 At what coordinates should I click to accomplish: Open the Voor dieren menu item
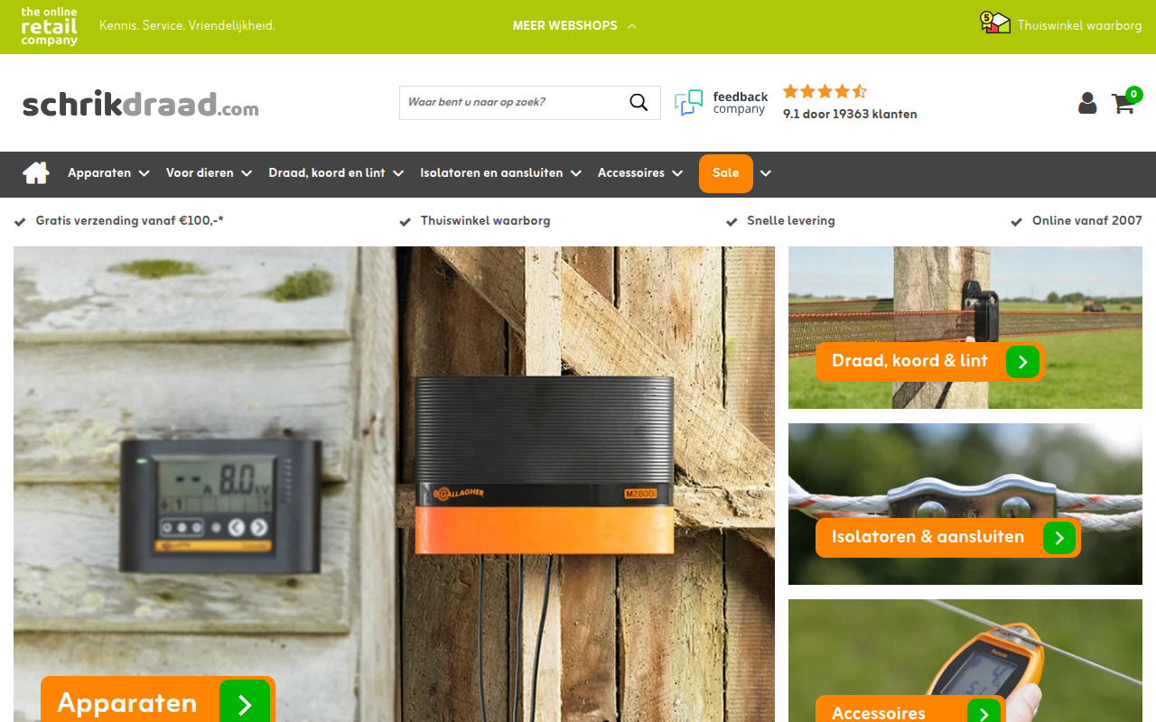coord(200,173)
